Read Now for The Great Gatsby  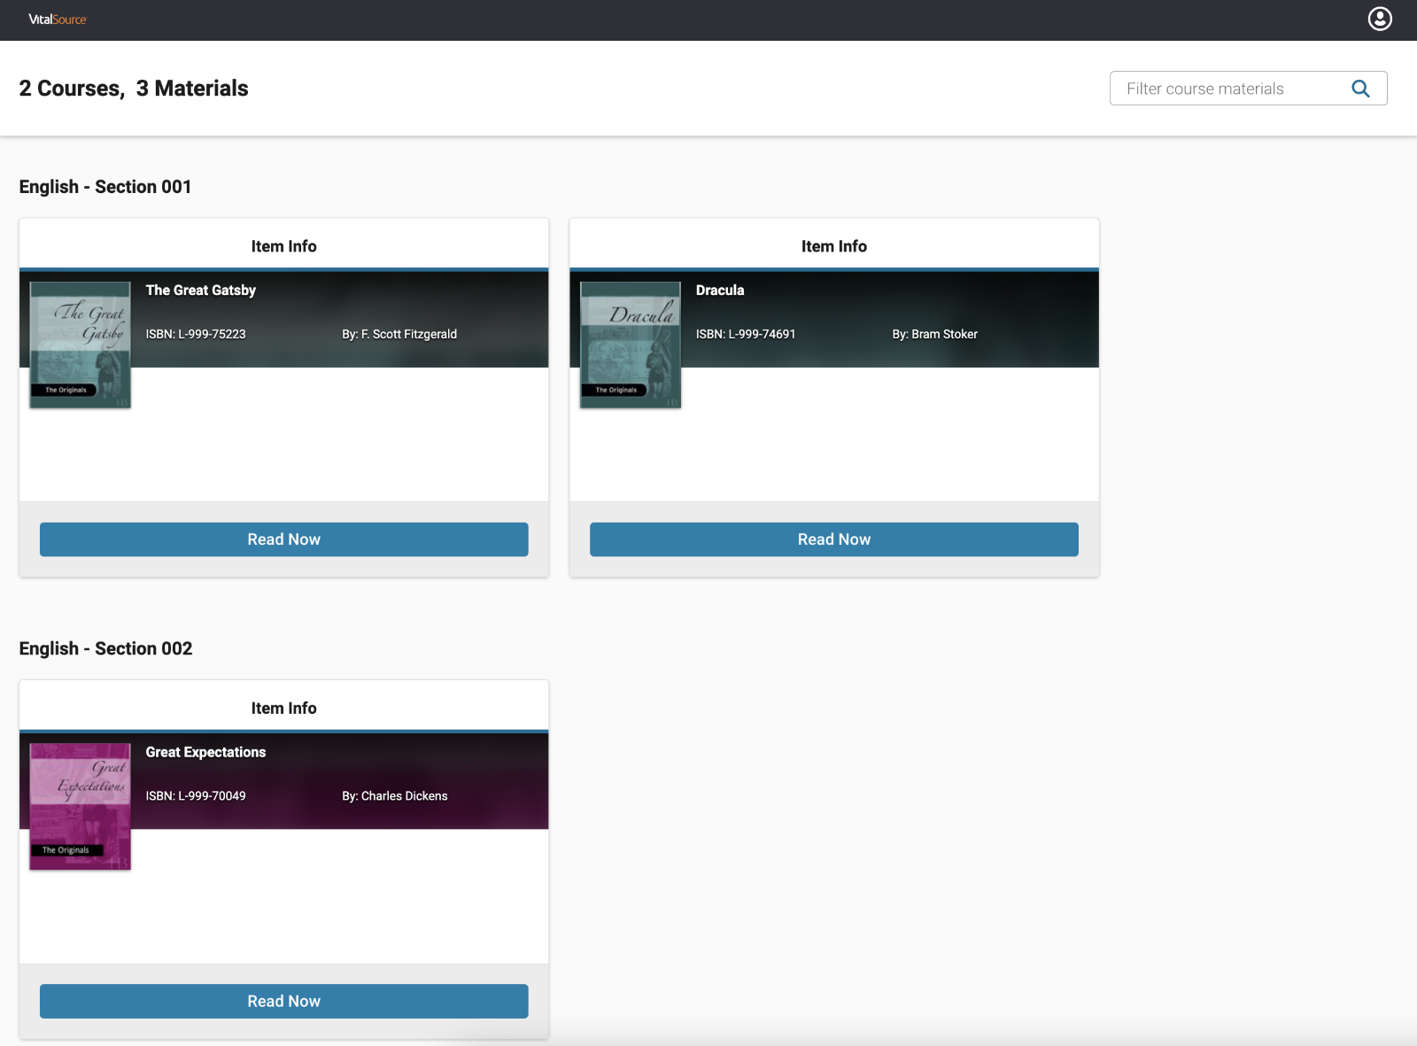(283, 539)
